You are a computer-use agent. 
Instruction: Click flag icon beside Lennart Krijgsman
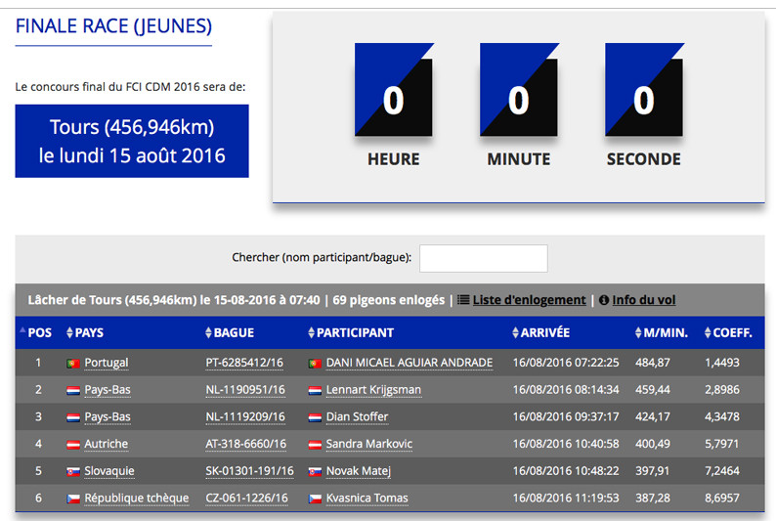315,390
